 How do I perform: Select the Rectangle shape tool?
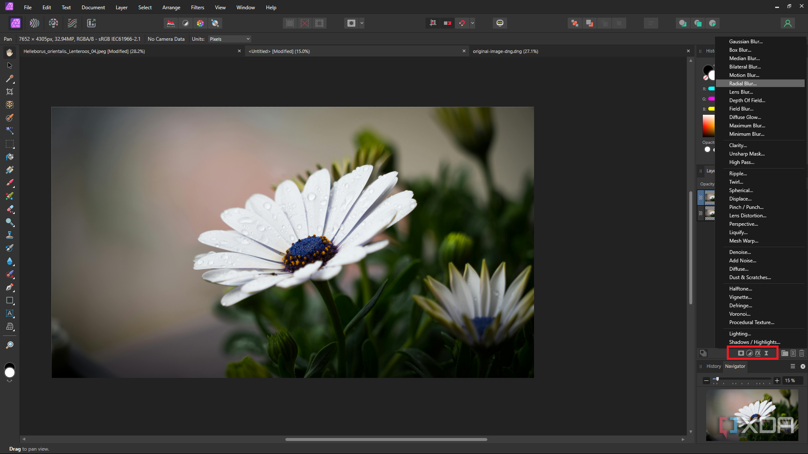click(x=10, y=300)
